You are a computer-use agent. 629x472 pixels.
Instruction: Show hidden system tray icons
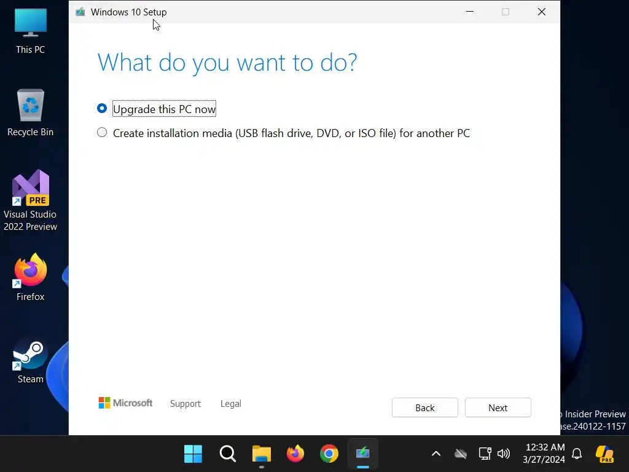[436, 454]
